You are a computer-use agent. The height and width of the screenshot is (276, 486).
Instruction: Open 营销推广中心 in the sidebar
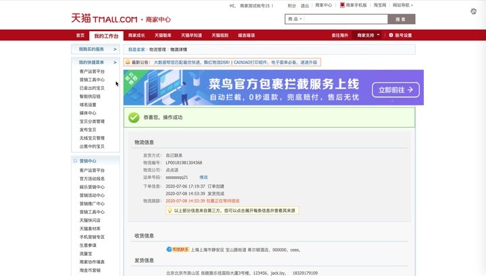[x=92, y=204]
